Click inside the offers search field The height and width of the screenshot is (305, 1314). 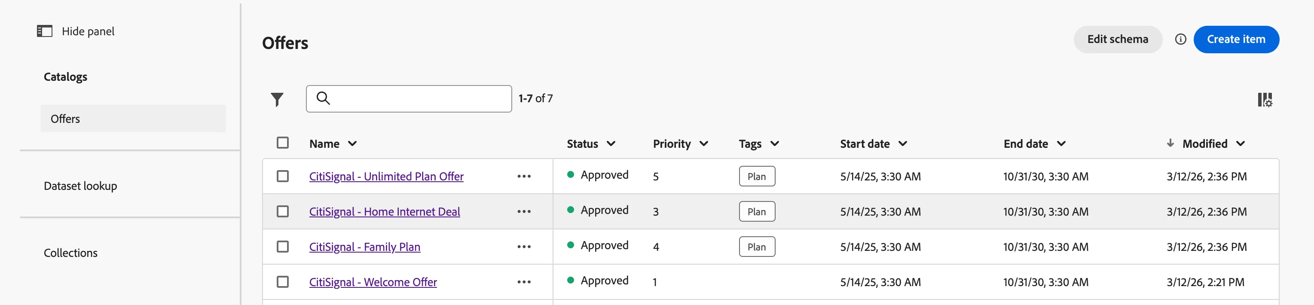[409, 99]
